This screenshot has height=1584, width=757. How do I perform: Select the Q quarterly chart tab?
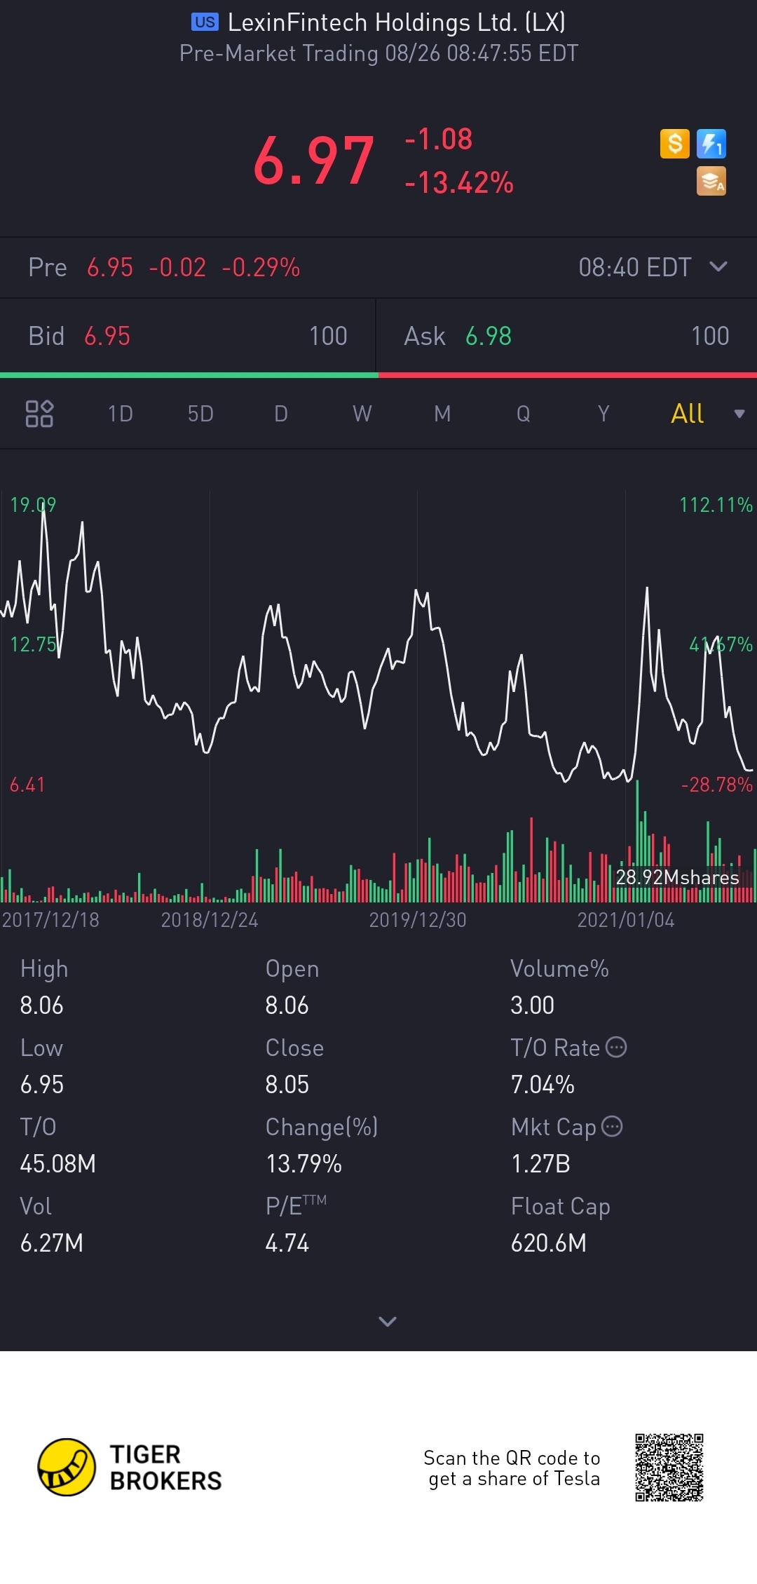[x=523, y=414]
